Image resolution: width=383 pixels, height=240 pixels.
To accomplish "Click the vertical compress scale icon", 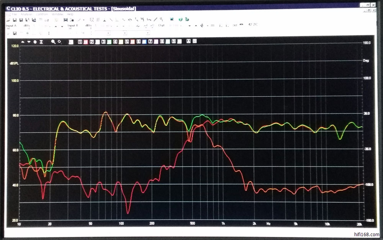I will click(x=41, y=41).
